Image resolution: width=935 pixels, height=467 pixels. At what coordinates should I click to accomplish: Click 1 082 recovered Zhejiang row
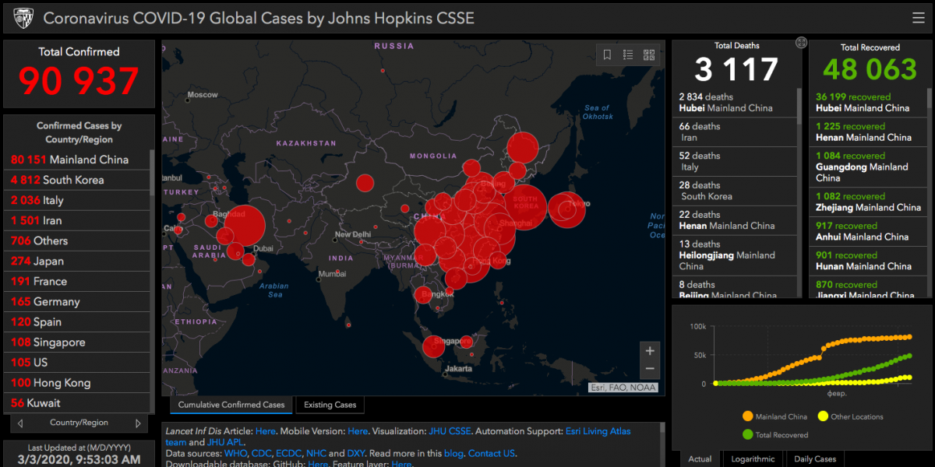pos(870,202)
